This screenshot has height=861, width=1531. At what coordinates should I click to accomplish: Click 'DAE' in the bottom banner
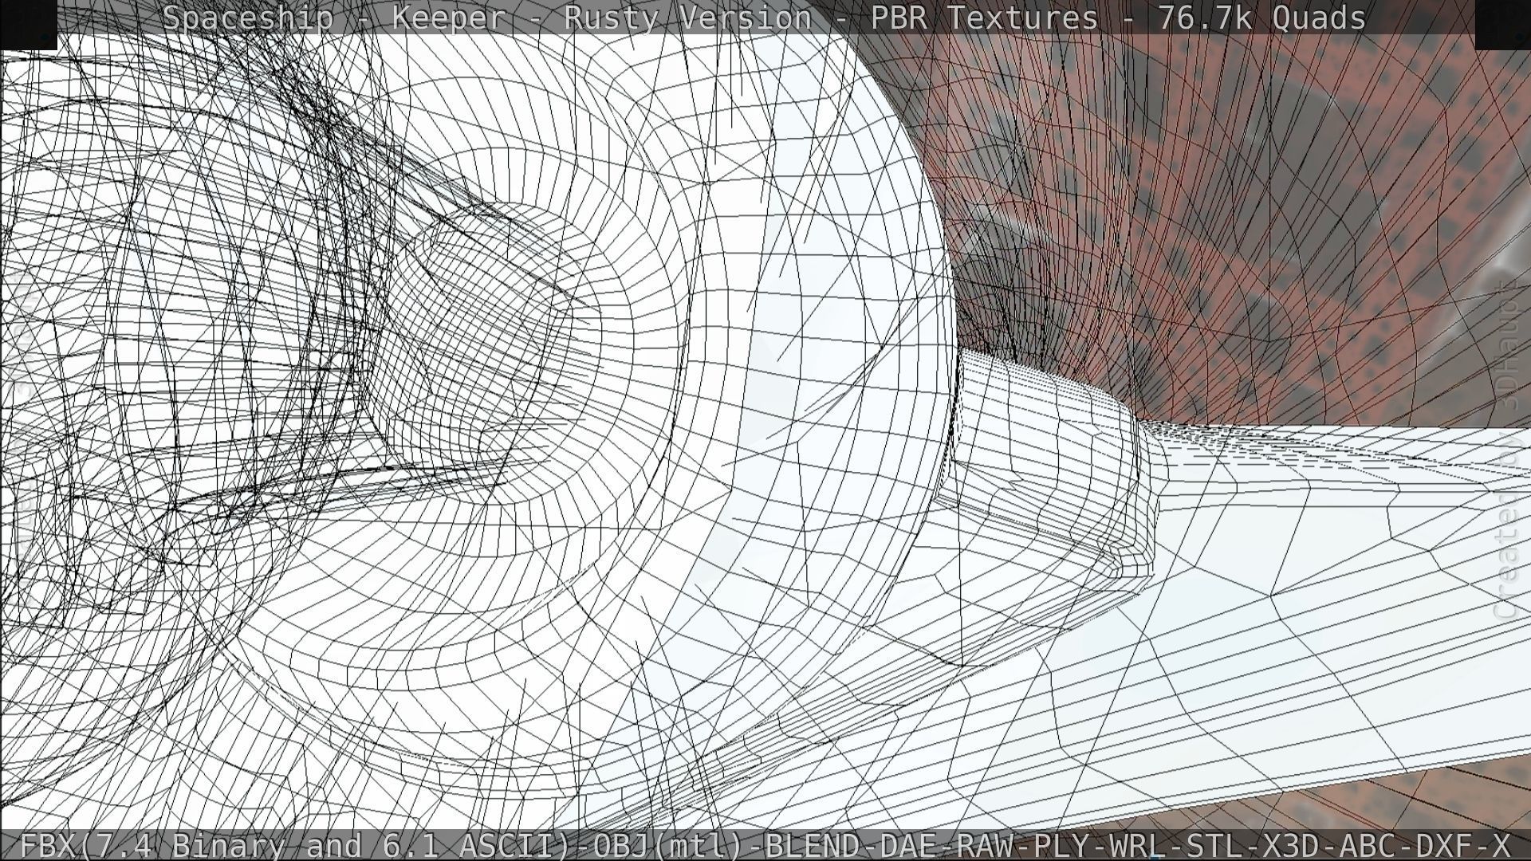pyautogui.click(x=907, y=845)
